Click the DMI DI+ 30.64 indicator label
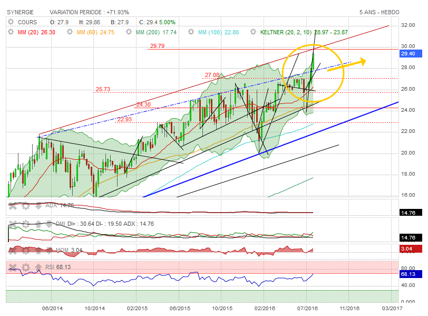The height and width of the screenshot is (316, 428). coord(105,224)
